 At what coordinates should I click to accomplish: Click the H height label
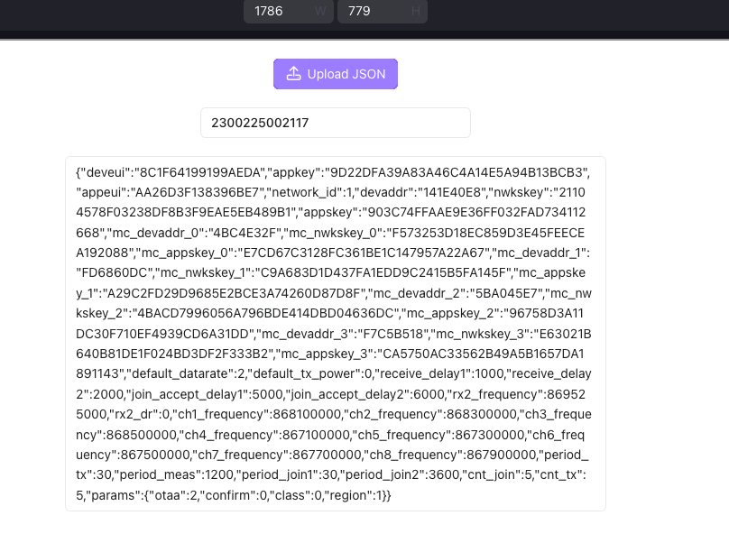[416, 11]
